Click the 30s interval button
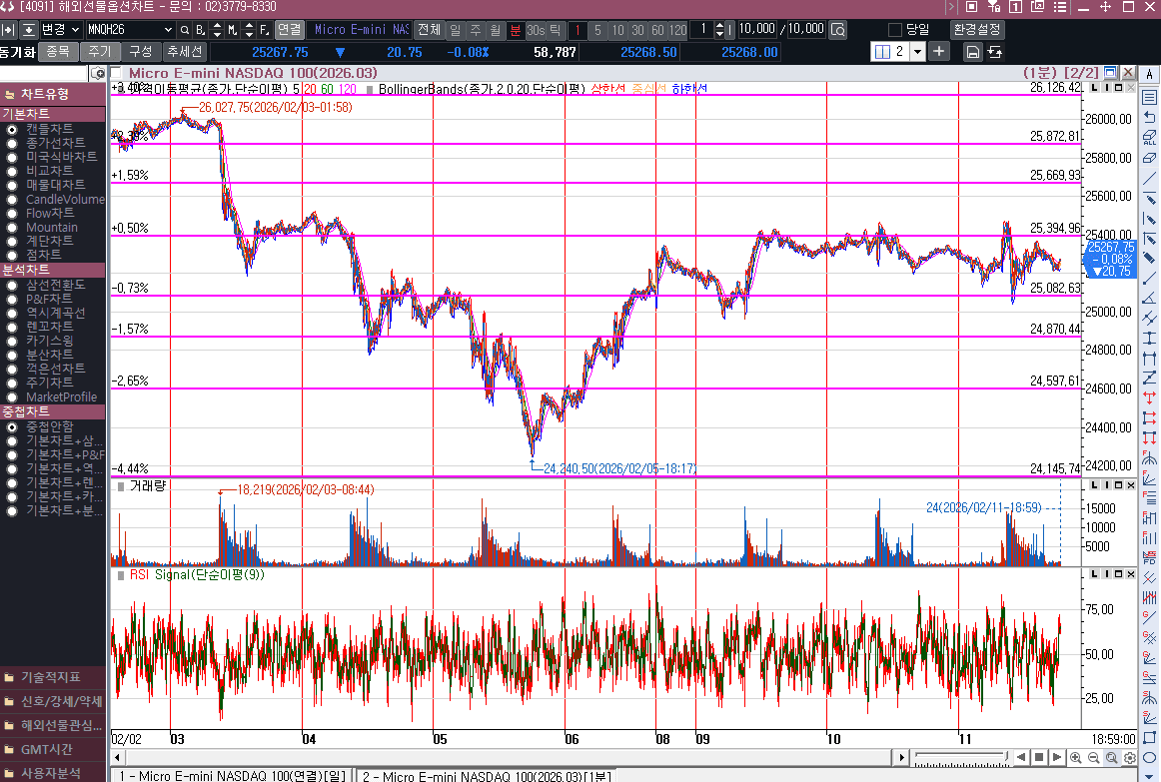Screen dimensions: 1161x782 tap(536, 30)
